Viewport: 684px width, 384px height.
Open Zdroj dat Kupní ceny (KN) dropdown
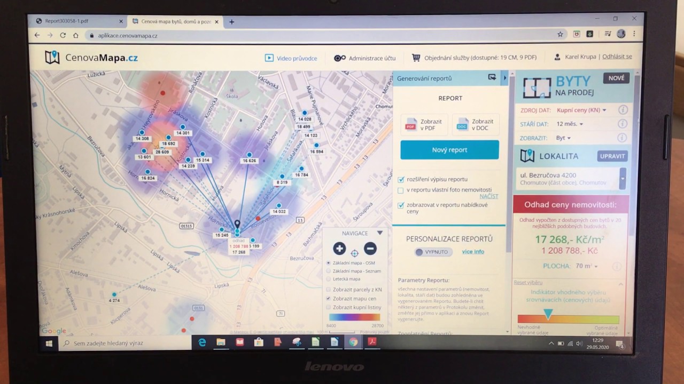coord(582,110)
